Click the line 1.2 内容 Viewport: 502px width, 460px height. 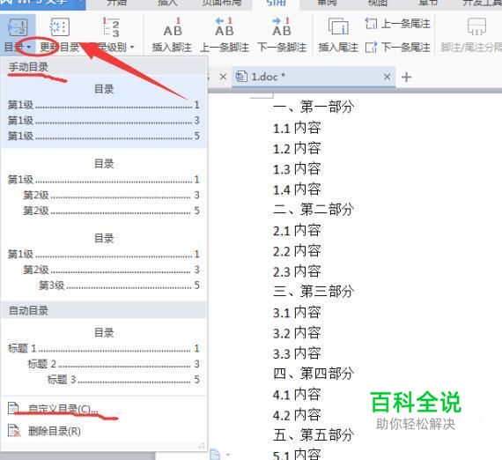(297, 148)
